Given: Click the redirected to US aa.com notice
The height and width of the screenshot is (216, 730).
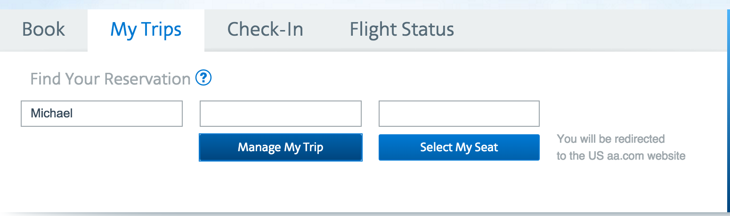Looking at the screenshot, I should click(620, 147).
